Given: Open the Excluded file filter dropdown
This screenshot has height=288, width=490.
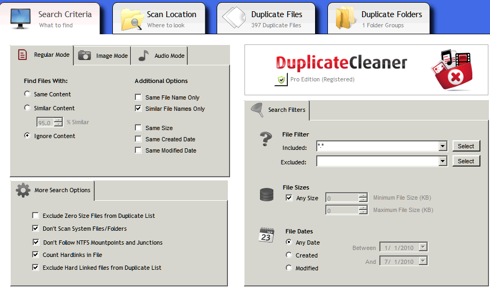Looking at the screenshot, I should pyautogui.click(x=442, y=161).
